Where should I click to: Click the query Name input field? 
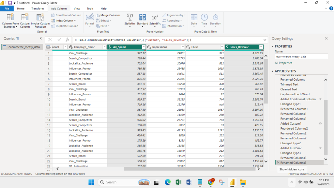pyautogui.click(x=301, y=56)
